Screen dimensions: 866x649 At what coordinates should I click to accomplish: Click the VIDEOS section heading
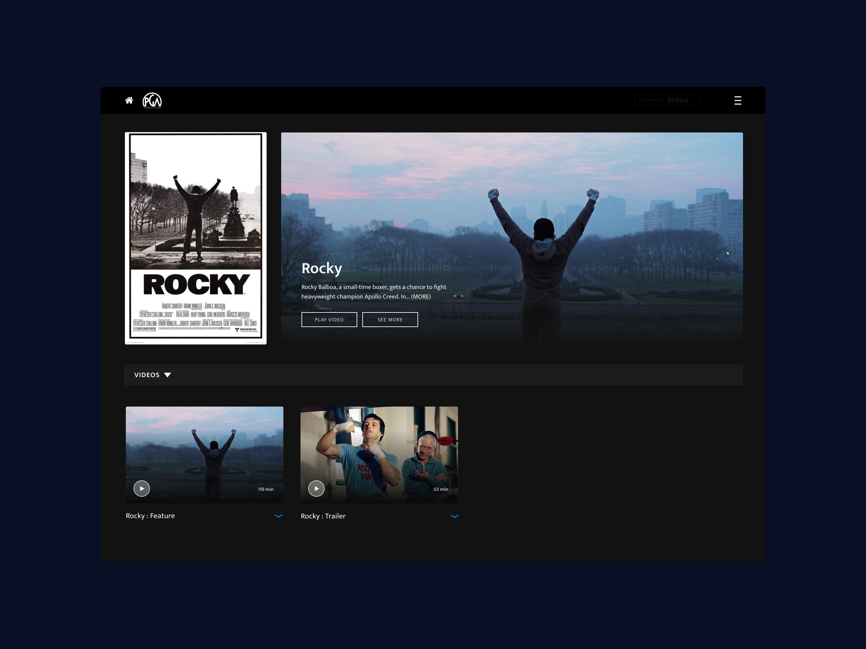point(147,375)
